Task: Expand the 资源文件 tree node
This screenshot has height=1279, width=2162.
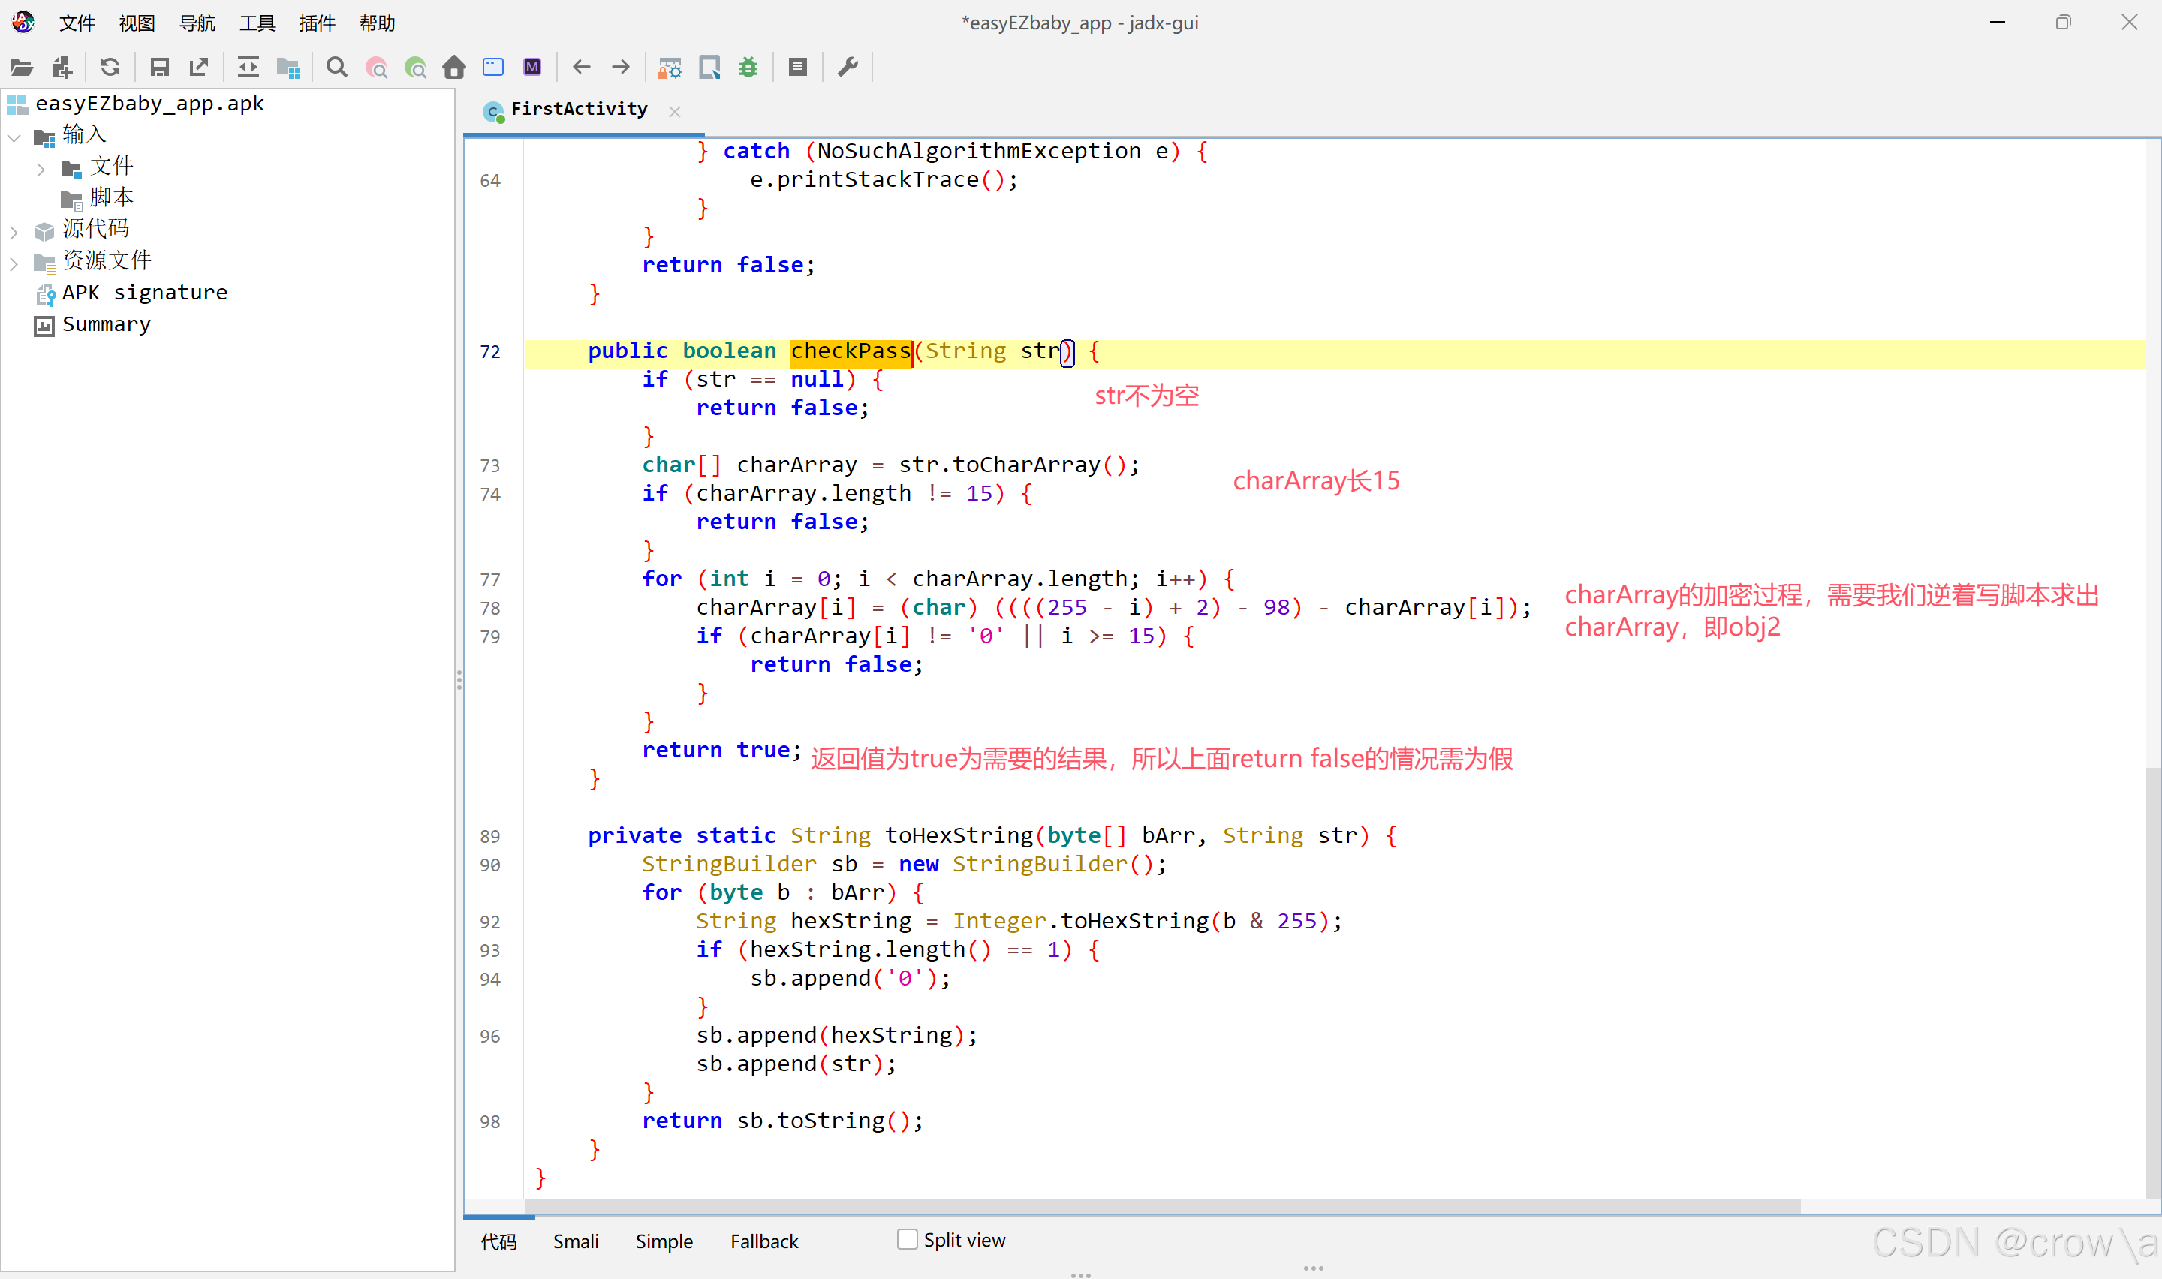Action: (15, 263)
